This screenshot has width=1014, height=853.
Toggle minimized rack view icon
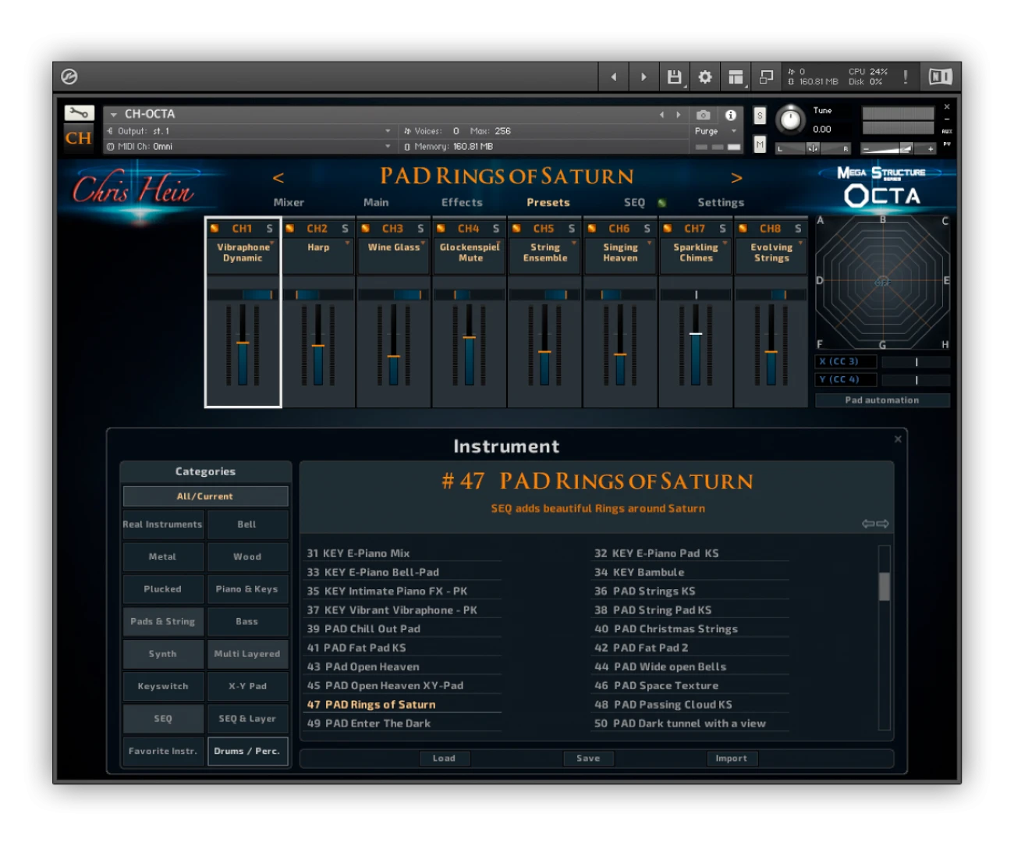click(x=766, y=76)
